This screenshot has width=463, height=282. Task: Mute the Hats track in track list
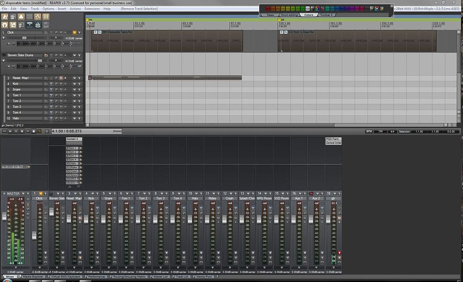[x=75, y=119]
